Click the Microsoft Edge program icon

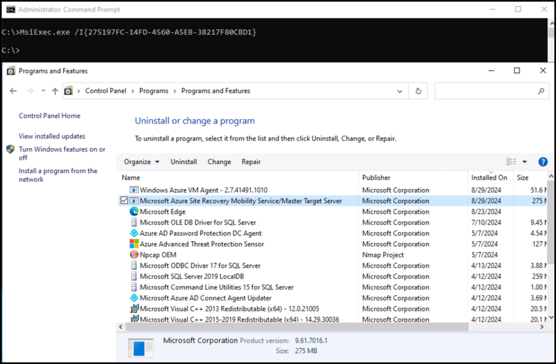coord(134,212)
